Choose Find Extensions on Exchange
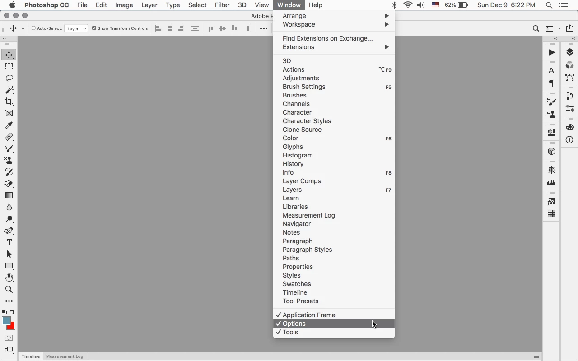The image size is (578, 361). tap(334, 38)
